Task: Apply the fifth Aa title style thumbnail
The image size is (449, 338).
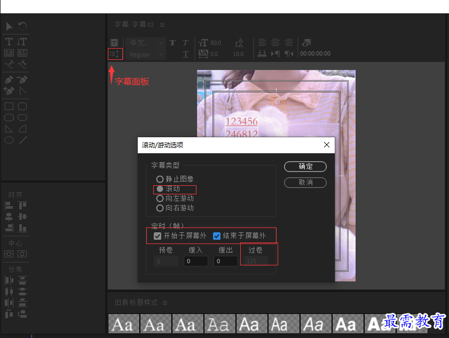Action: 251,324
